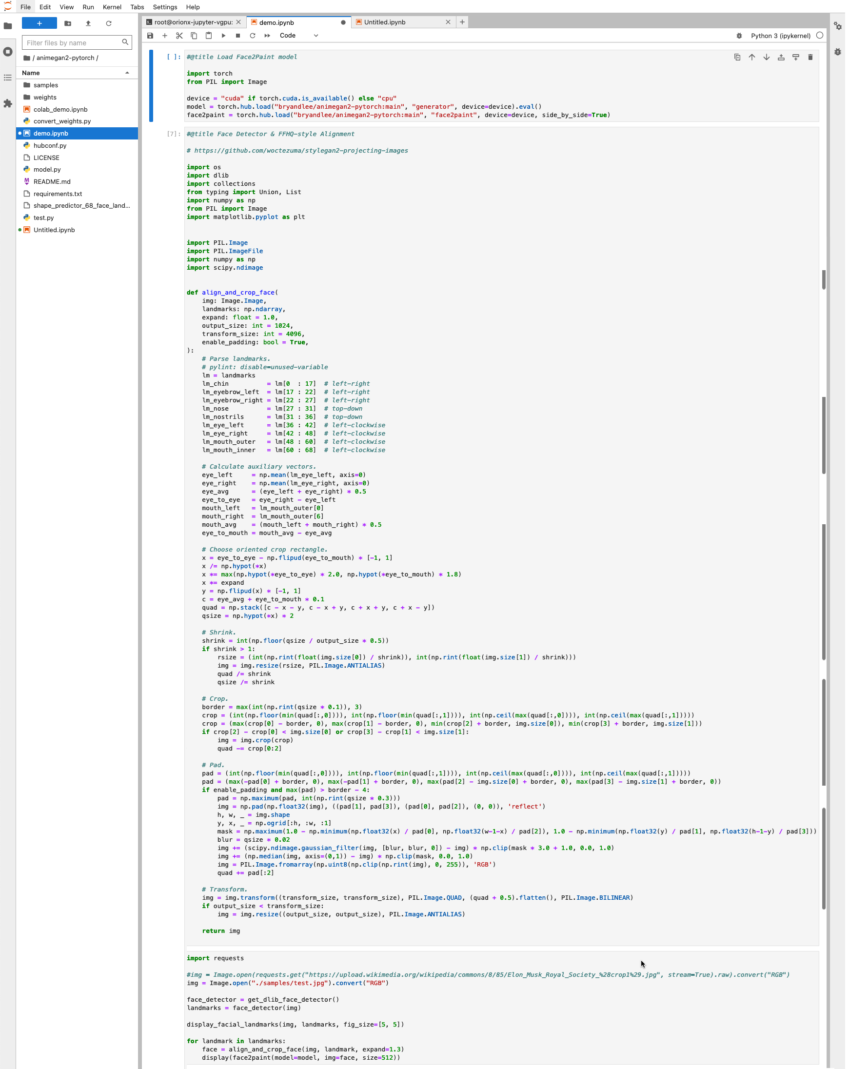Screen dimensions: 868x1069
Task: Click the blue collapser bar of first cell
Action: tap(151, 86)
